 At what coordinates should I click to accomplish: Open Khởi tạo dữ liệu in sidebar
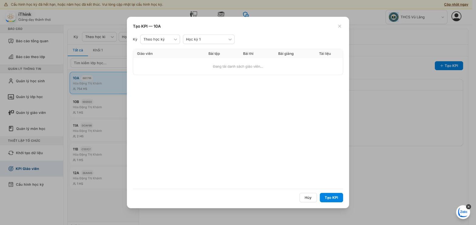pos(32,153)
